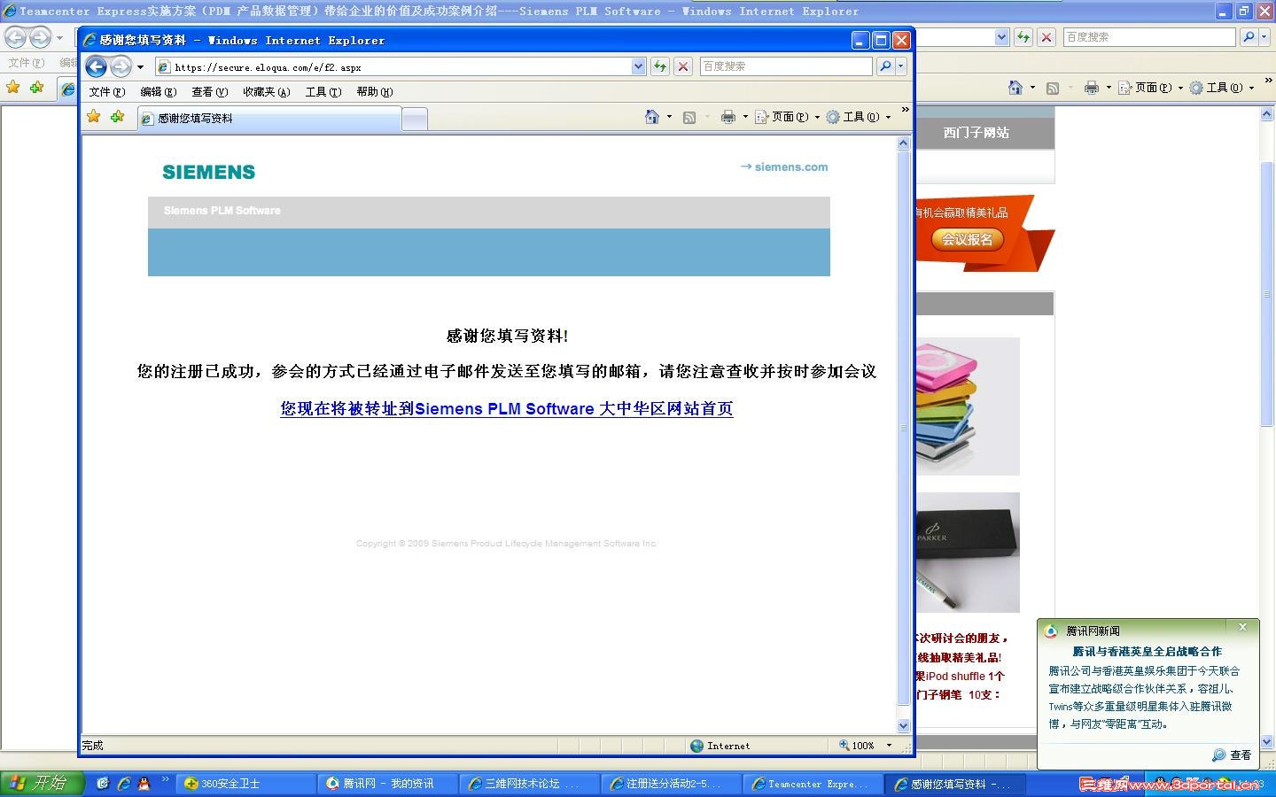Expand address bar history dropdown in front window

pos(639,66)
